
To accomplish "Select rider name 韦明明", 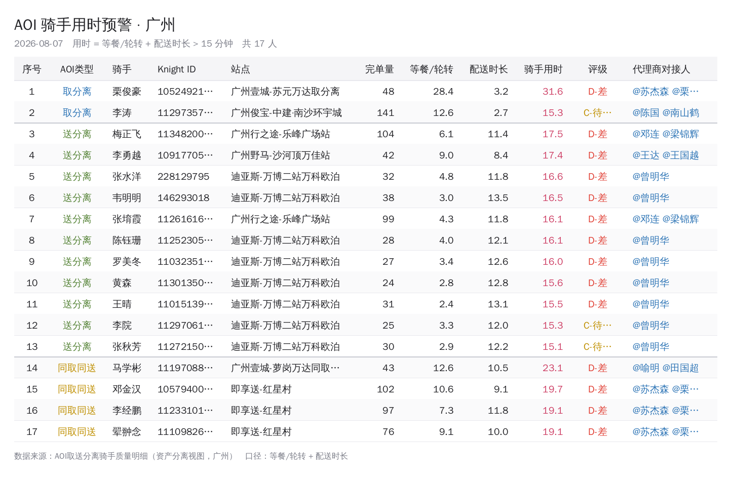I will tap(127, 198).
